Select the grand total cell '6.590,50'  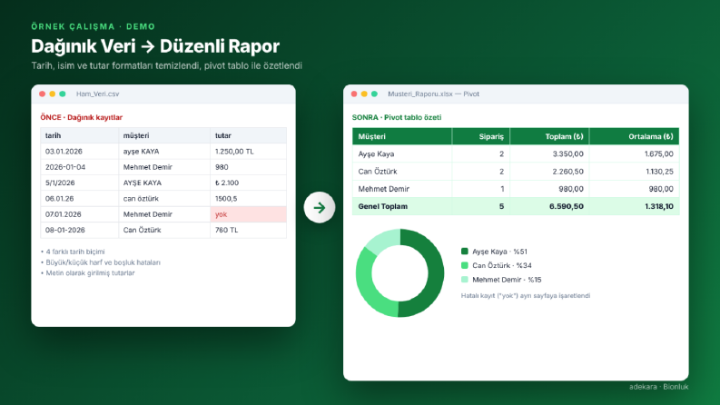[x=549, y=206]
